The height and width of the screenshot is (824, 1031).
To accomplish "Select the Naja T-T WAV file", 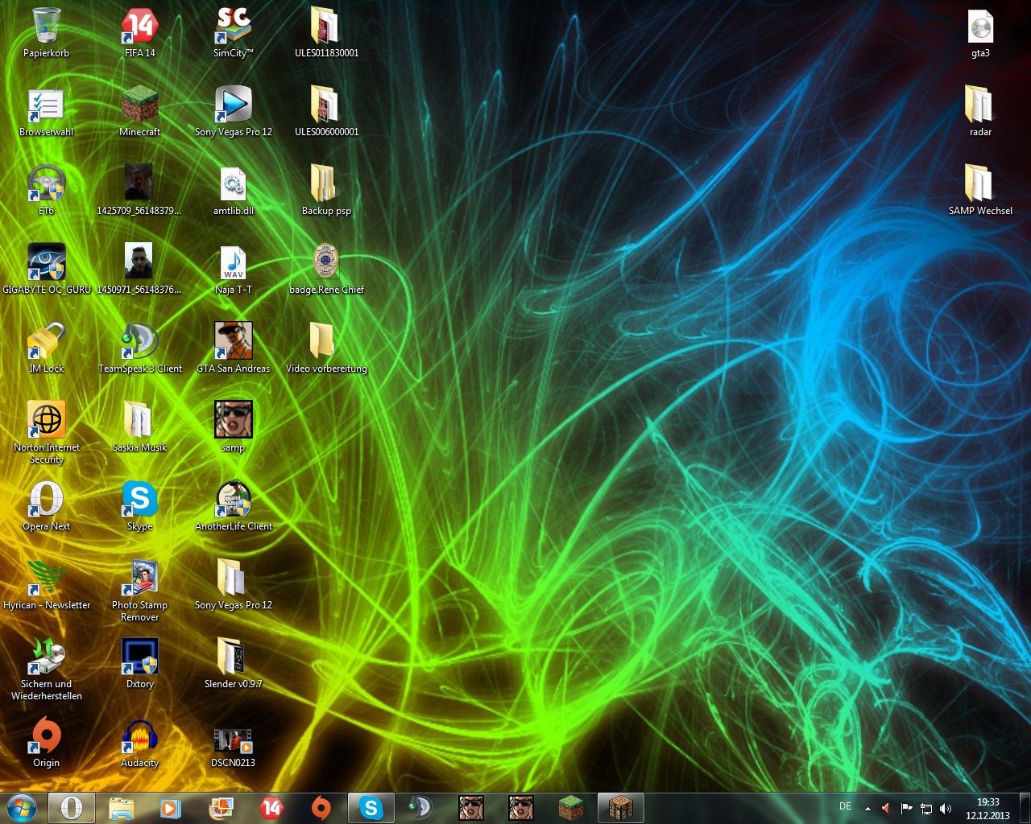I will pyautogui.click(x=233, y=262).
